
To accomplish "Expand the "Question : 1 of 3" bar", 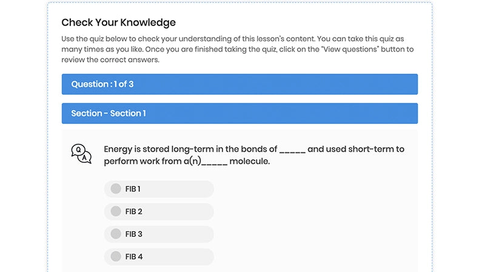I will click(239, 84).
